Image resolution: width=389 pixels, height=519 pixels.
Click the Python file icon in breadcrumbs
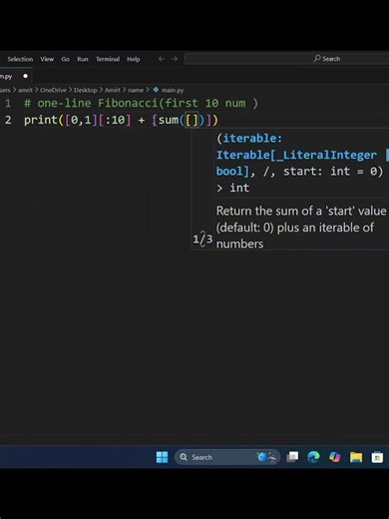coord(156,90)
